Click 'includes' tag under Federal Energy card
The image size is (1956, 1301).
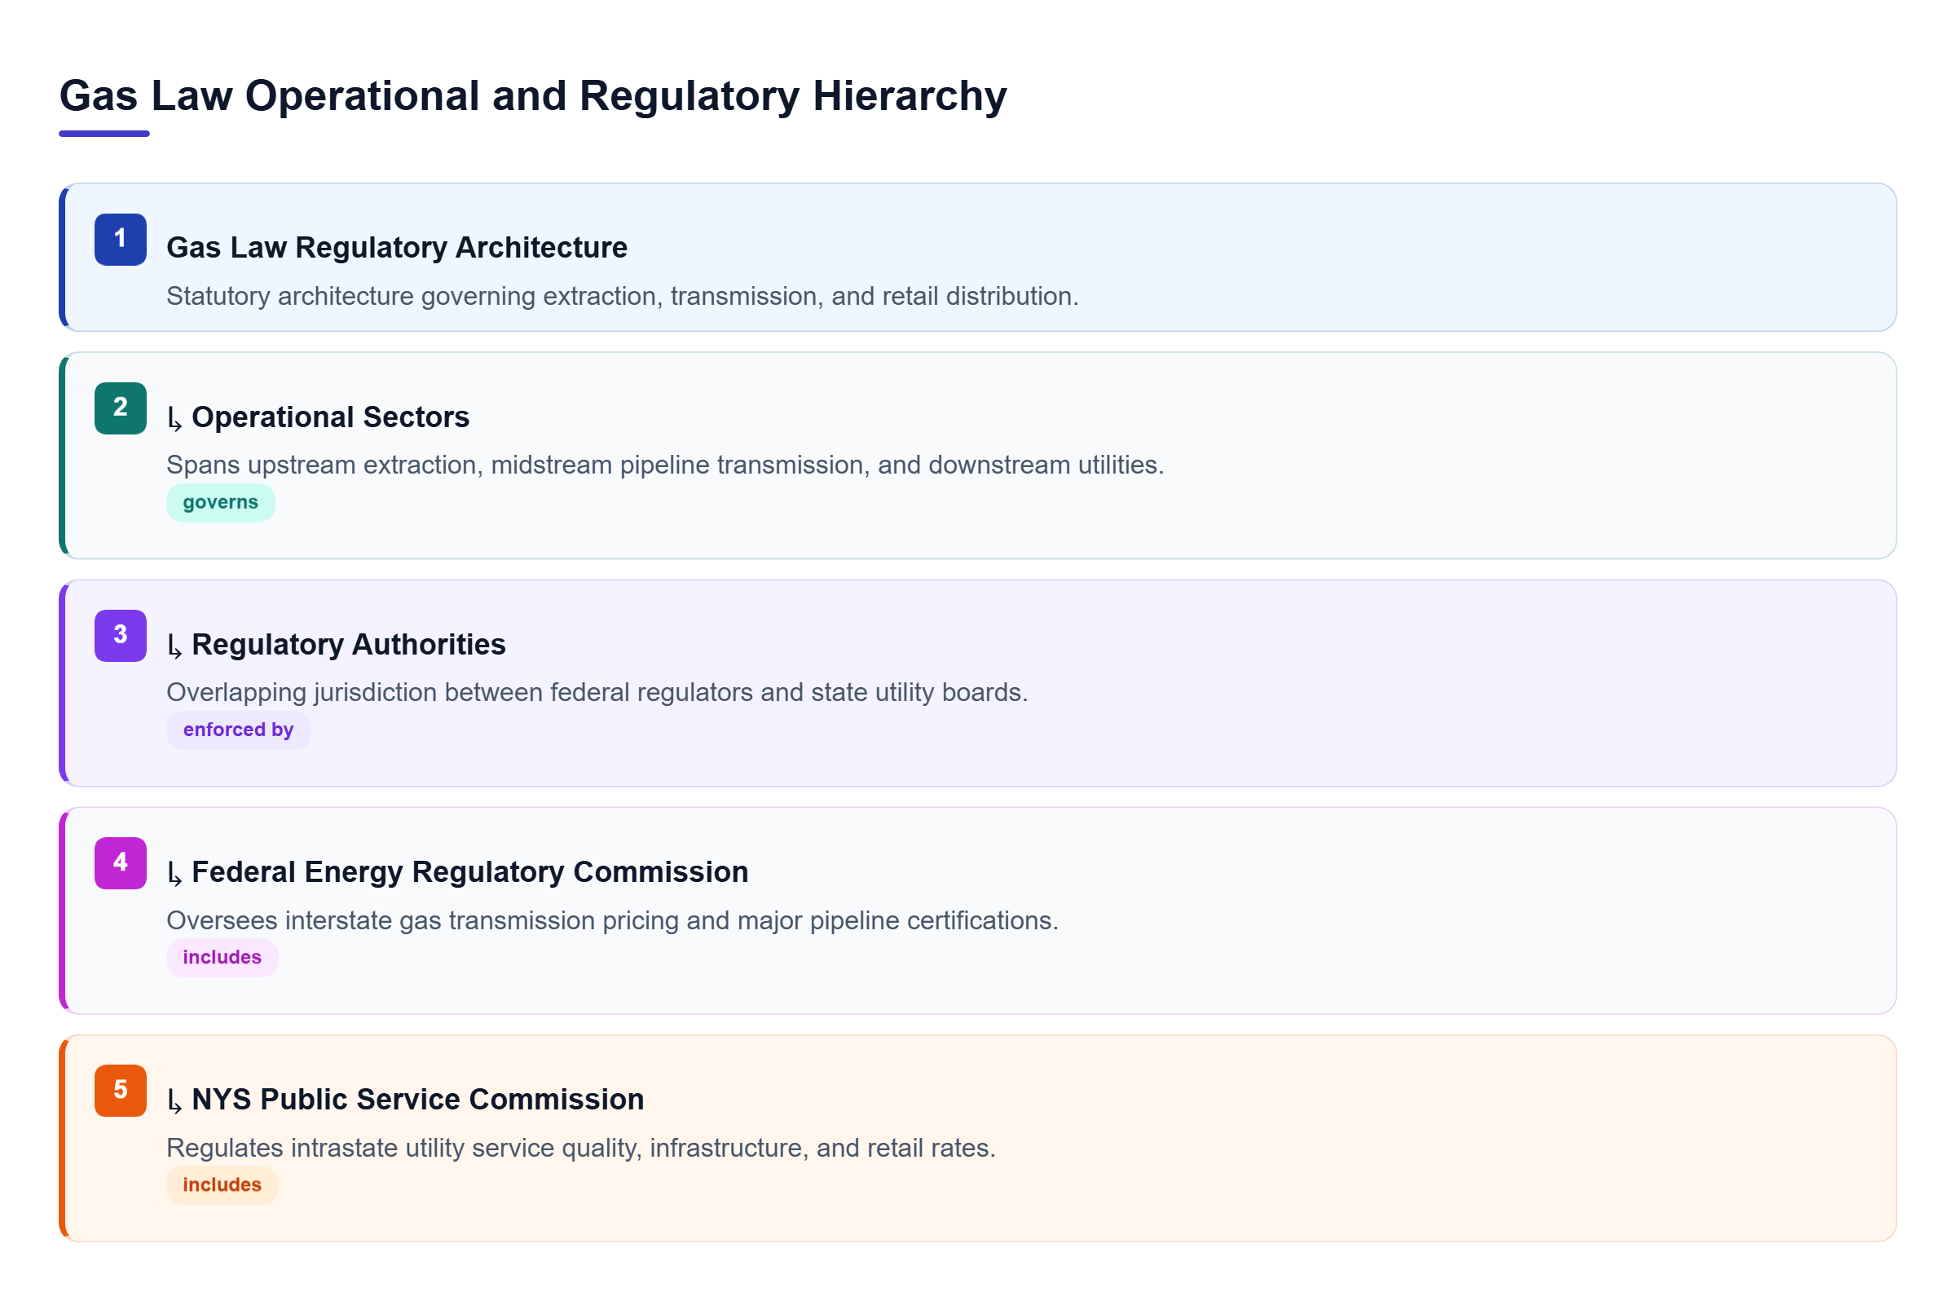222,958
